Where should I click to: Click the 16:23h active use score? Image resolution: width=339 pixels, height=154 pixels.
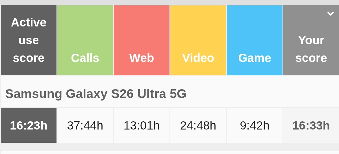point(29,126)
